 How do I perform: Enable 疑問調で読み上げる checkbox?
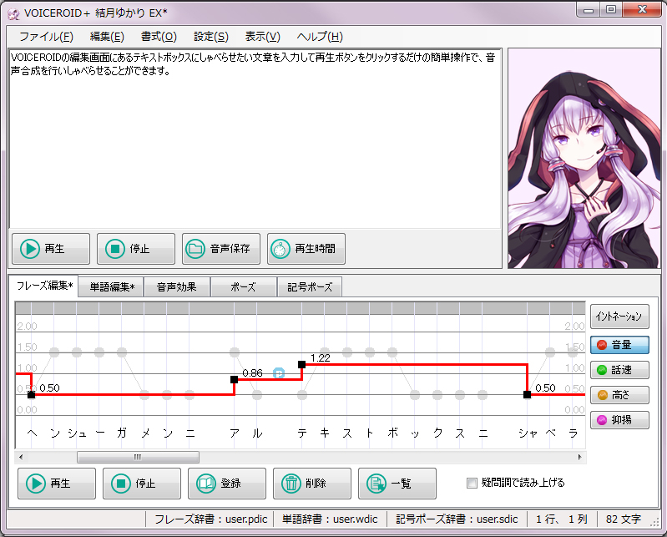pos(472,483)
